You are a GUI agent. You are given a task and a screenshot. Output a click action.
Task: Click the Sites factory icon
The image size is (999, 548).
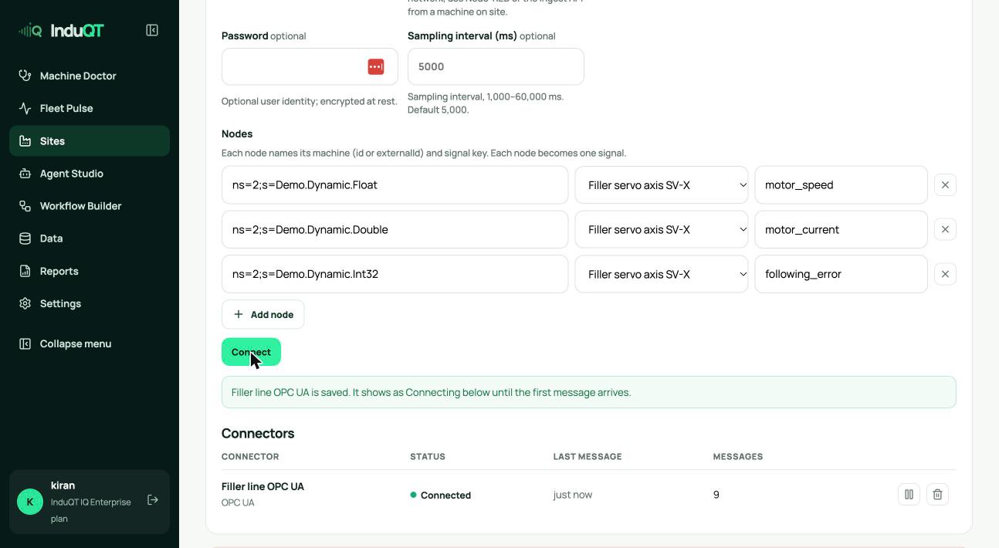(25, 140)
